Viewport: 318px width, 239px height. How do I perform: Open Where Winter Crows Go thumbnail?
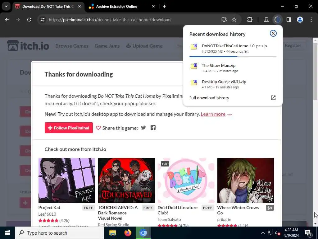tap(245, 180)
